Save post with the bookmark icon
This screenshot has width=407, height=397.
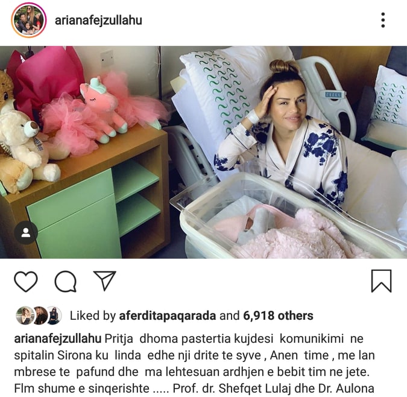(x=381, y=281)
